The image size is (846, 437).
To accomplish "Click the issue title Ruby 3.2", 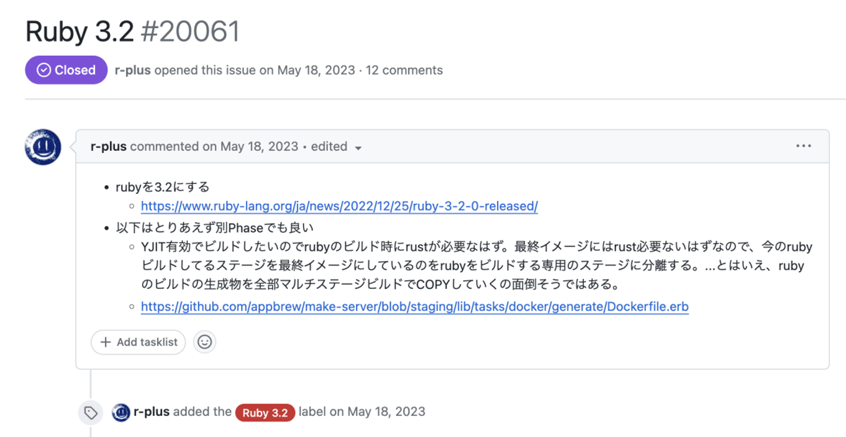I will (80, 32).
